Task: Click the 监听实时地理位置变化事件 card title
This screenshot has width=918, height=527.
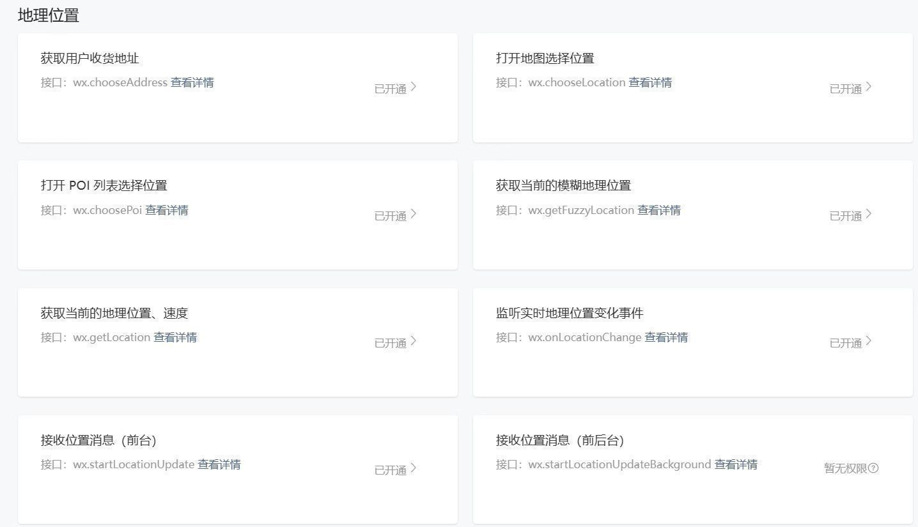Action: click(569, 314)
